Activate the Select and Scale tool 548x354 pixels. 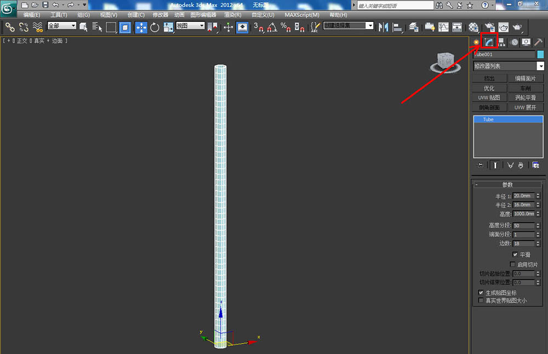(168, 27)
